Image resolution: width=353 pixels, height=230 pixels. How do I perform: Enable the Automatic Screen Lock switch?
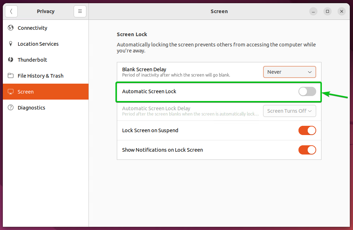pos(307,91)
